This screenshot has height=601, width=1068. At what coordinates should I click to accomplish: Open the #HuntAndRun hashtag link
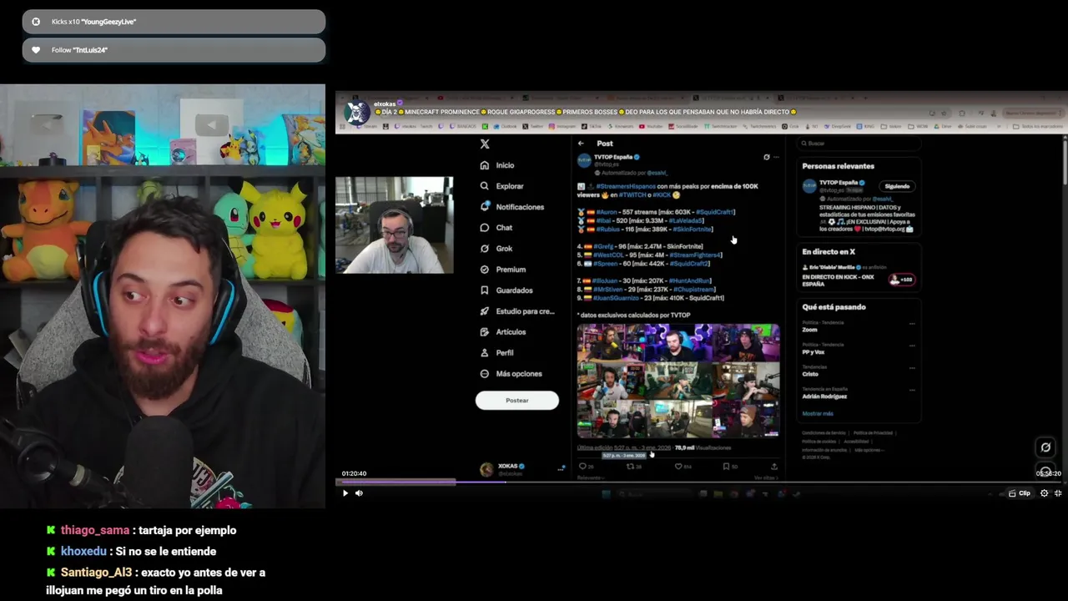click(x=689, y=281)
